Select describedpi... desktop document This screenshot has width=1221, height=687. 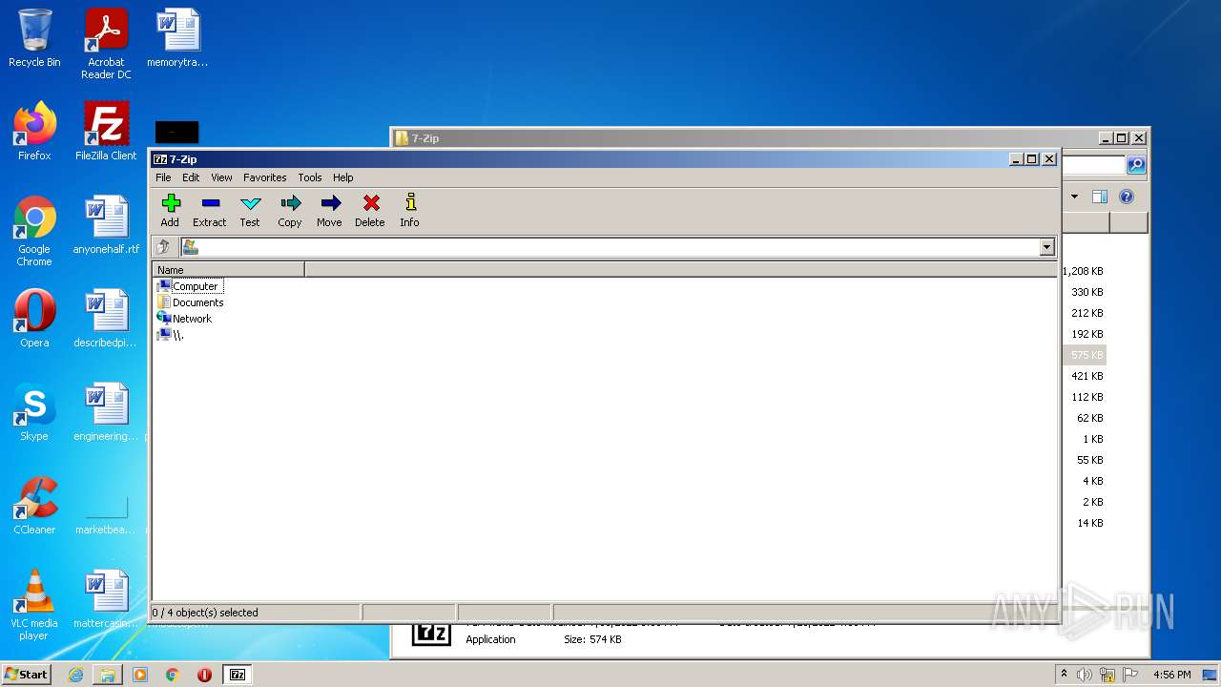tap(106, 319)
